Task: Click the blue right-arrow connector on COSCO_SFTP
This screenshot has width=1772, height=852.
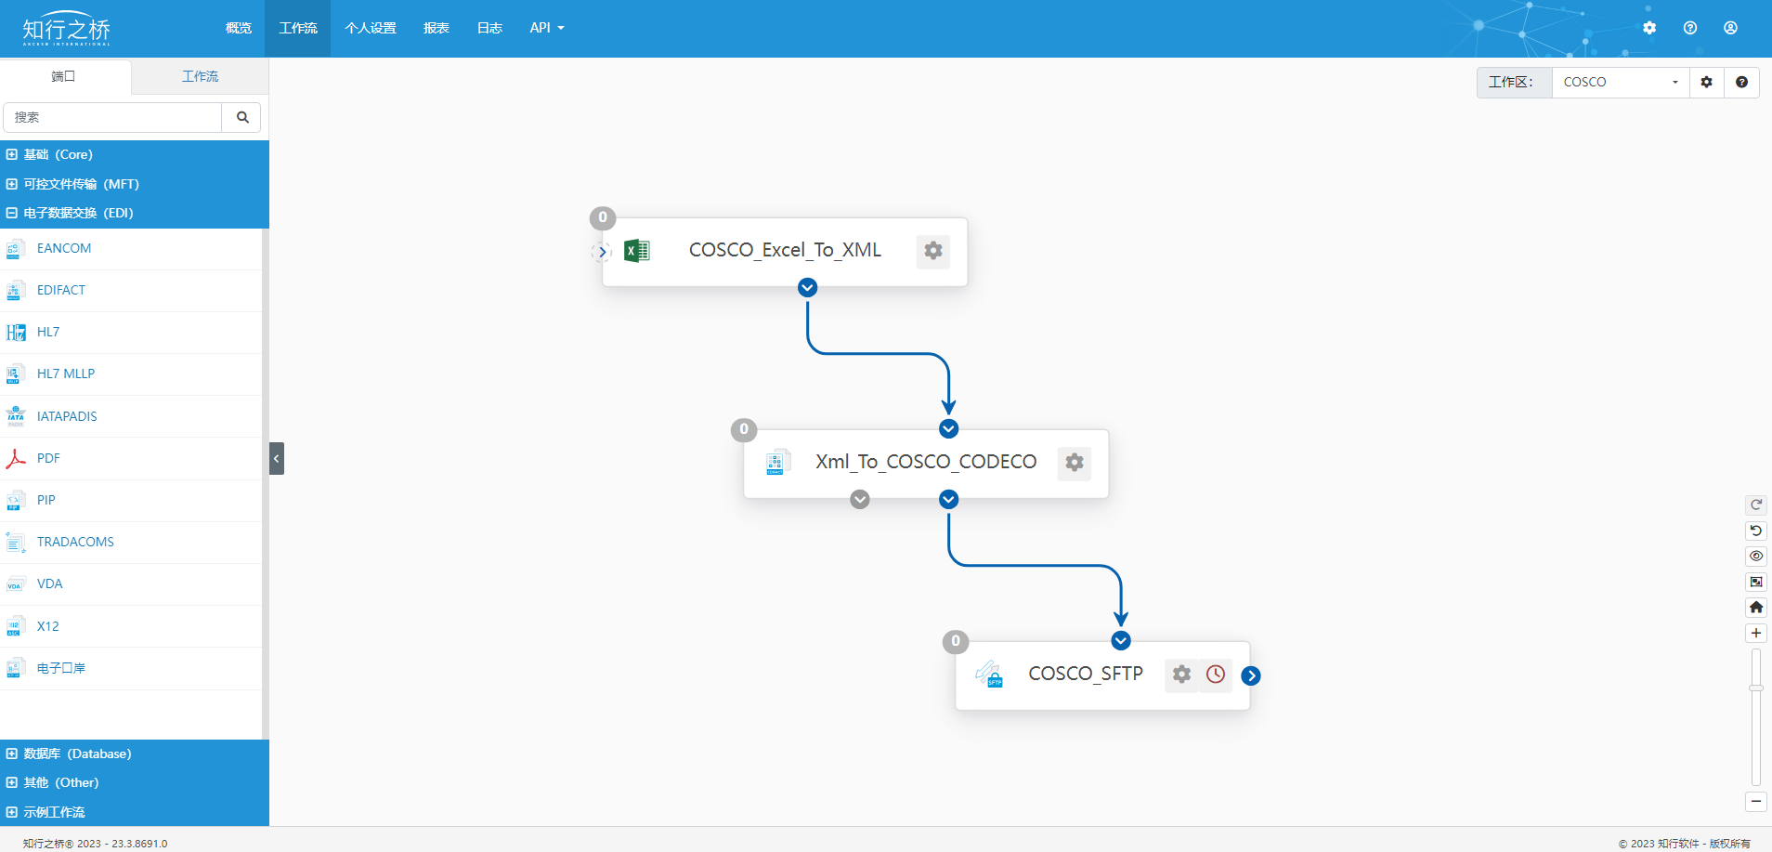Action: click(1251, 676)
